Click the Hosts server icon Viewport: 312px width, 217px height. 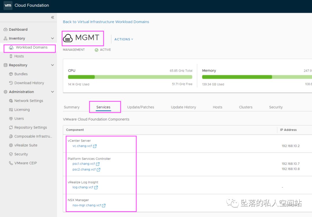tap(11, 56)
